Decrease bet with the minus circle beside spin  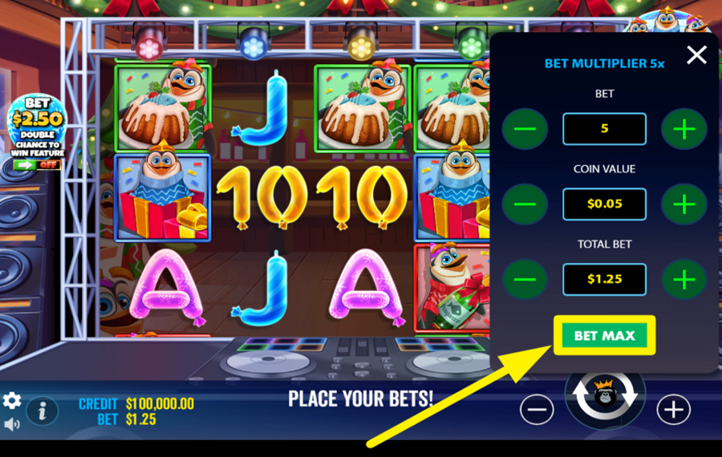click(x=537, y=409)
